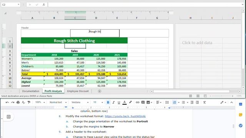
Task: Switch to the Employee Discount sheet tab
Action: [78, 91]
